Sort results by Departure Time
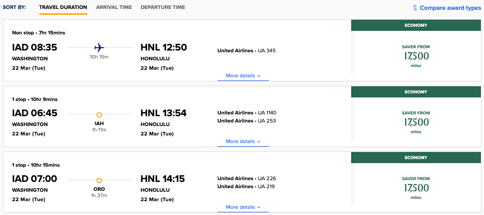This screenshot has width=484, height=215. 163,8
